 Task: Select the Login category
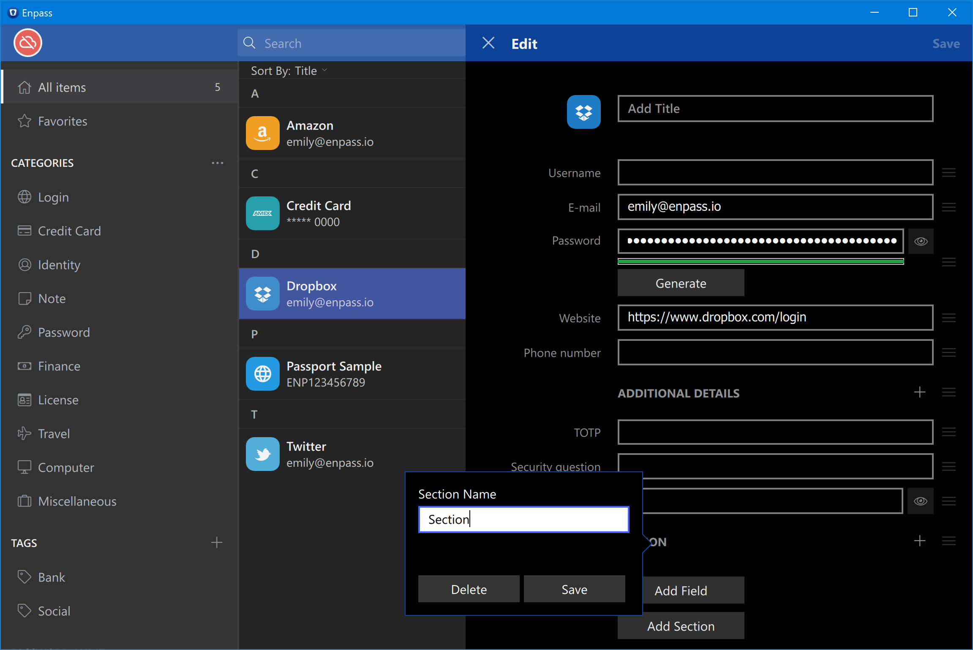(120, 197)
